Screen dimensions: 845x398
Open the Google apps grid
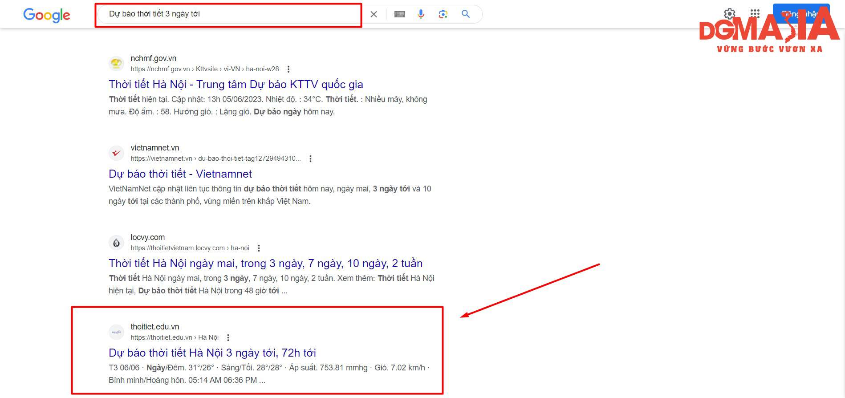click(x=755, y=13)
